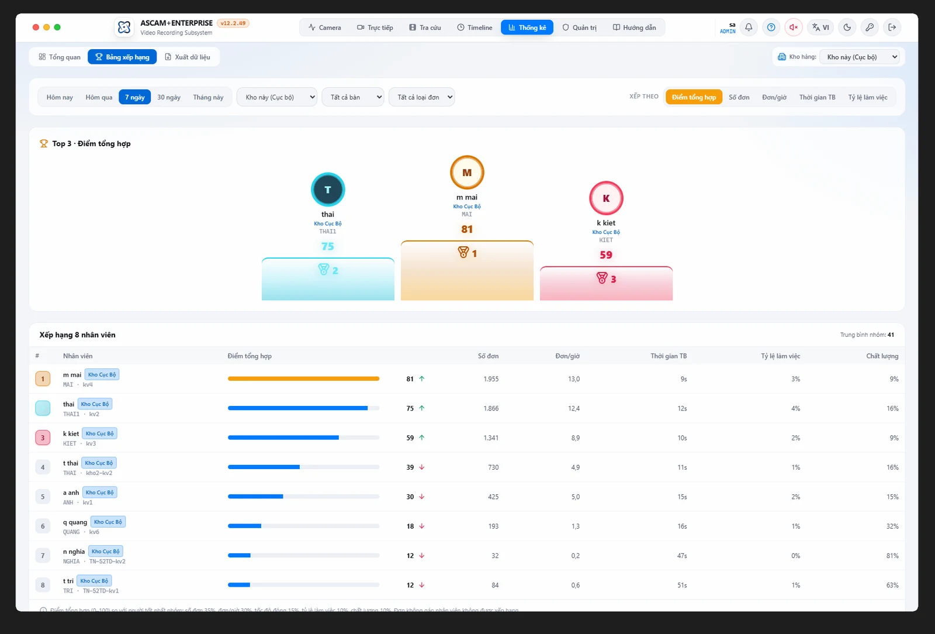Click the gold medal on the podium
This screenshot has height=634, width=935.
pos(463,253)
